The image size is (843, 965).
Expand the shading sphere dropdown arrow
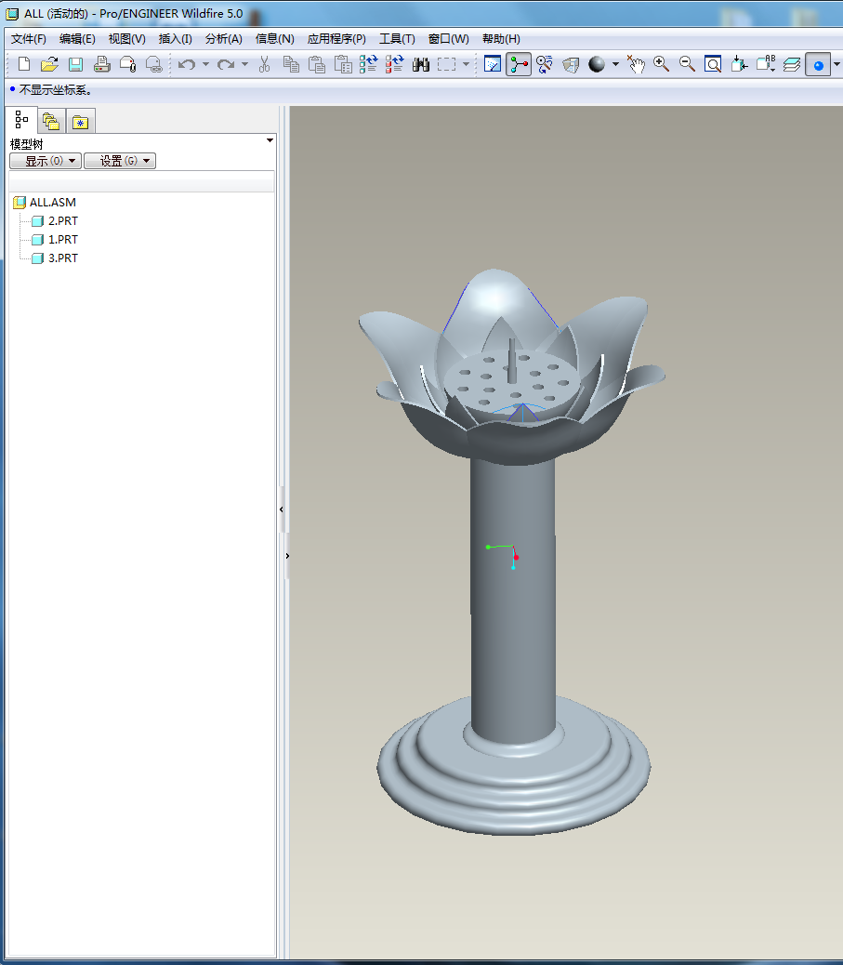click(614, 64)
